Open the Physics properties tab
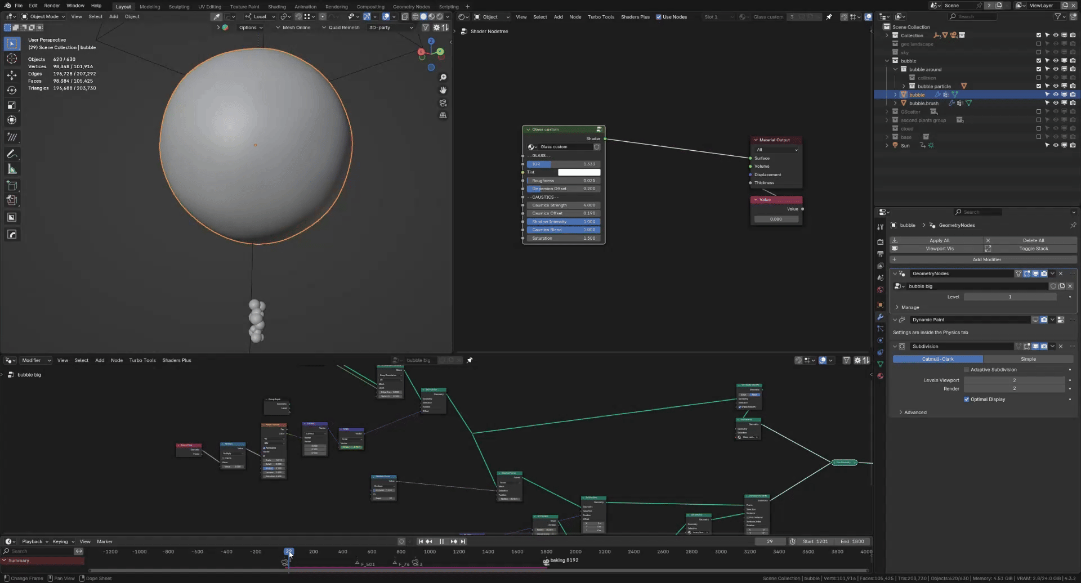1081x583 pixels. click(880, 340)
